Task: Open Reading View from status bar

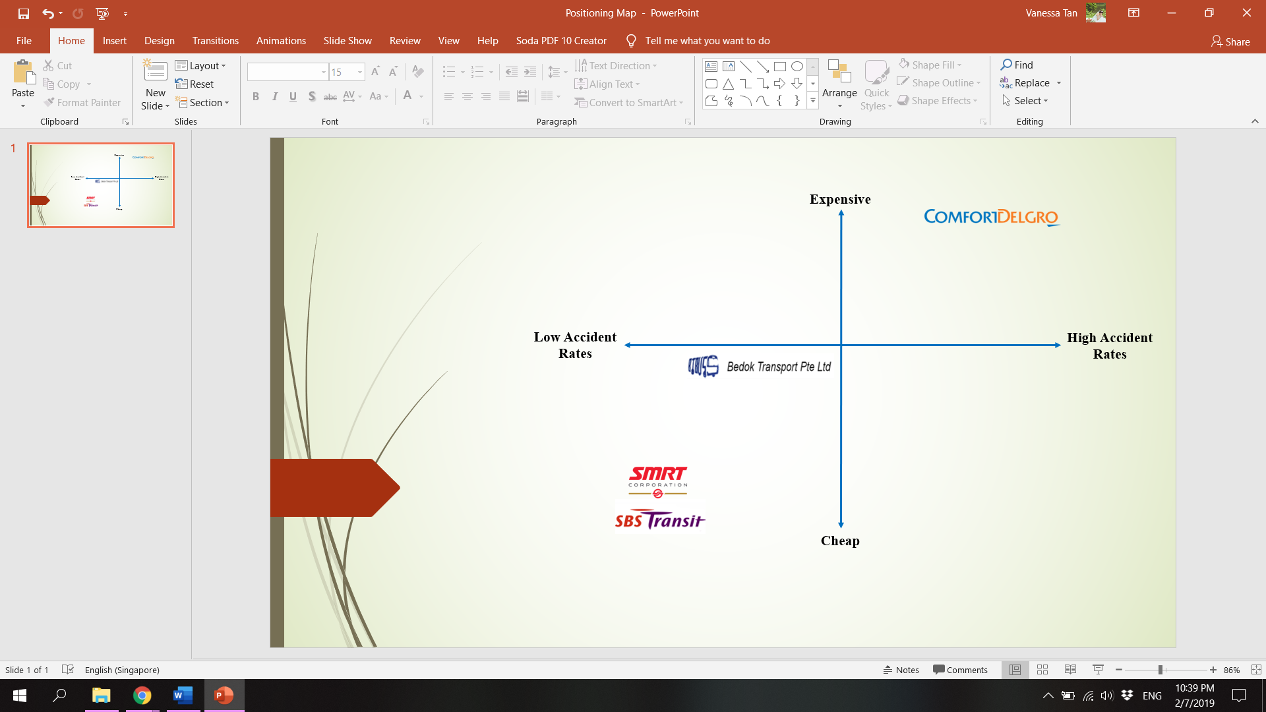Action: (1070, 670)
